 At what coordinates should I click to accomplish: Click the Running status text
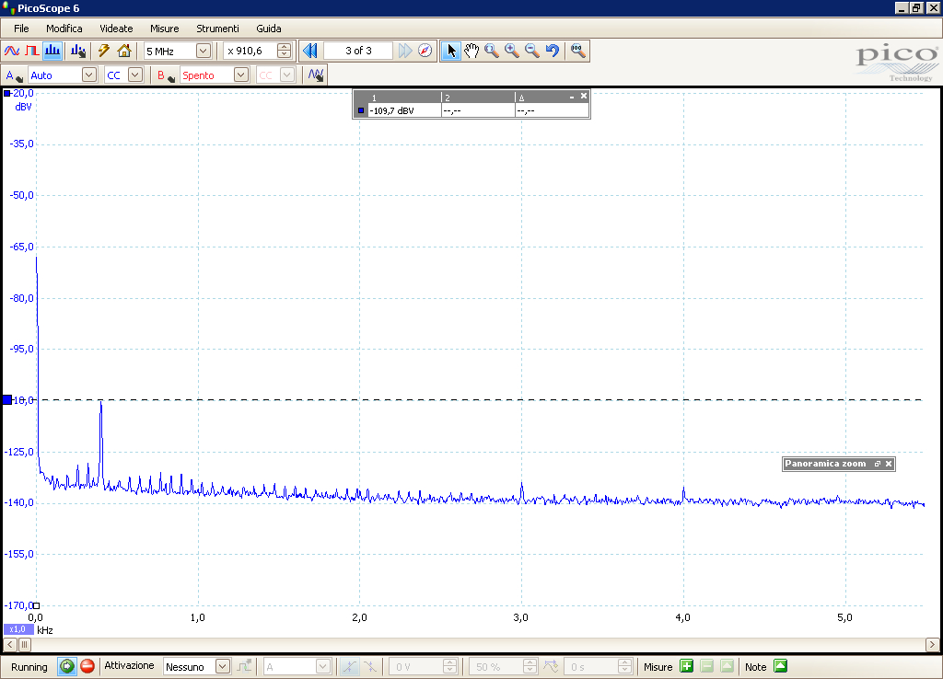(x=29, y=667)
